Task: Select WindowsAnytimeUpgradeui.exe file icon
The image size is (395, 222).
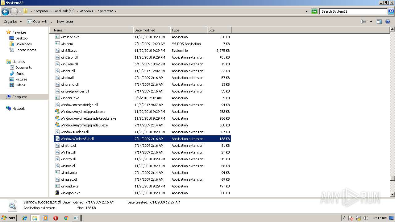Action: pyautogui.click(x=57, y=125)
